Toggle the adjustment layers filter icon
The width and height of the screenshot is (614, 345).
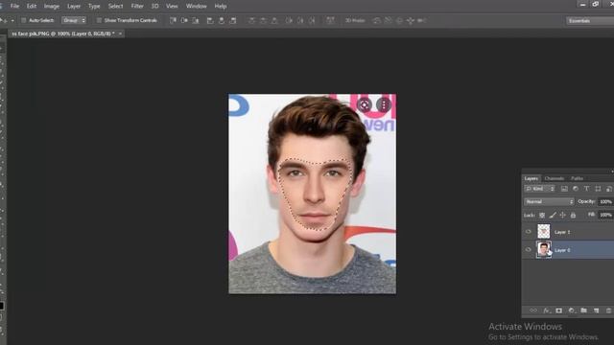click(576, 189)
